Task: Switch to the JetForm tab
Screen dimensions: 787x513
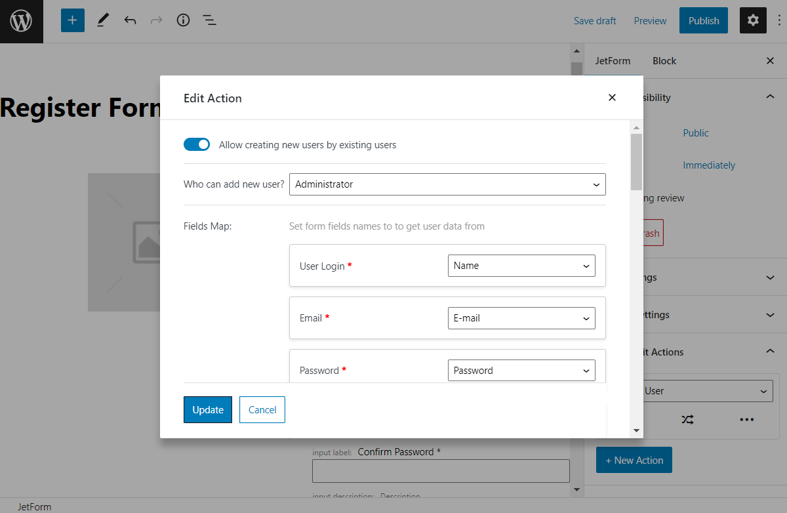Action: (x=613, y=60)
